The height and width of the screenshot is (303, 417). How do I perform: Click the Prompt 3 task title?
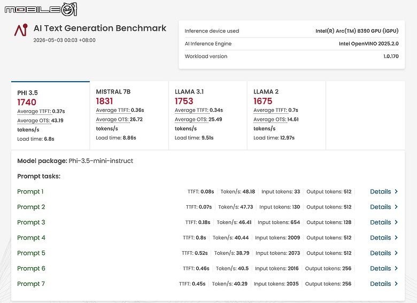click(31, 222)
